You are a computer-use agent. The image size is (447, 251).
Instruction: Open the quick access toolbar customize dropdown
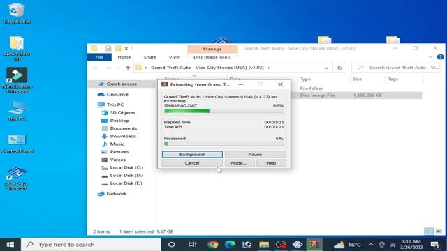[x=126, y=48]
